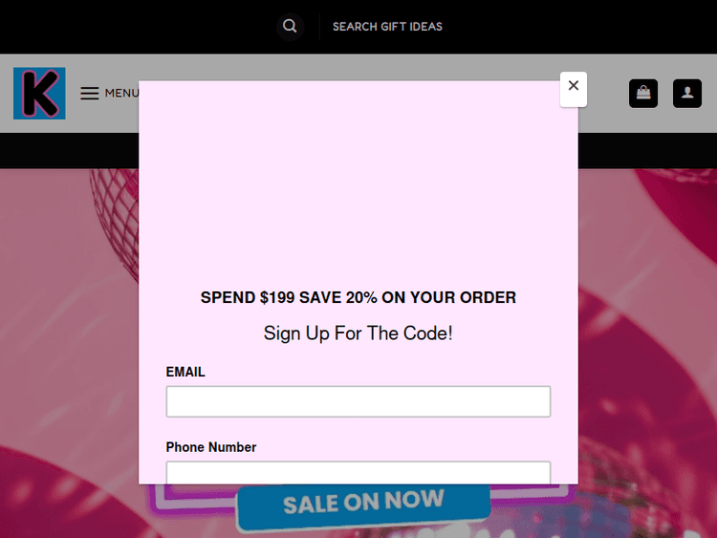The image size is (717, 538).
Task: Click the EMAIL field label
Action: [x=185, y=372]
